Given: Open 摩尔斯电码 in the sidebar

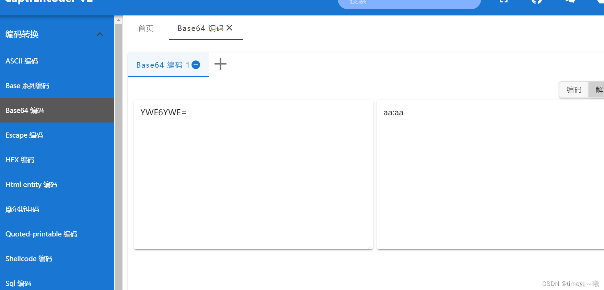Looking at the screenshot, I should tap(57, 209).
